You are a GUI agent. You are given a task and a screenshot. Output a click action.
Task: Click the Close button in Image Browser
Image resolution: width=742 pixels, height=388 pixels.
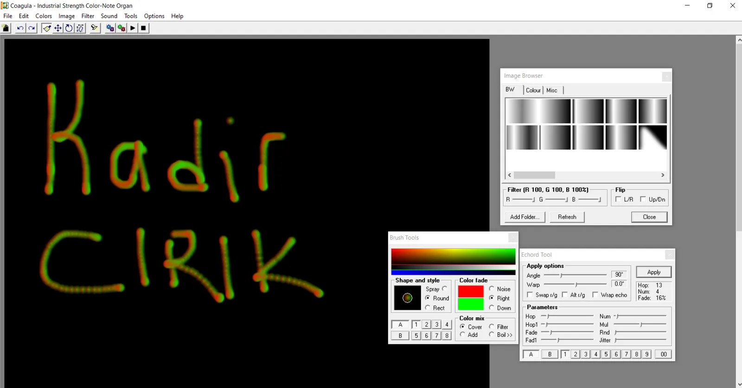tap(649, 217)
